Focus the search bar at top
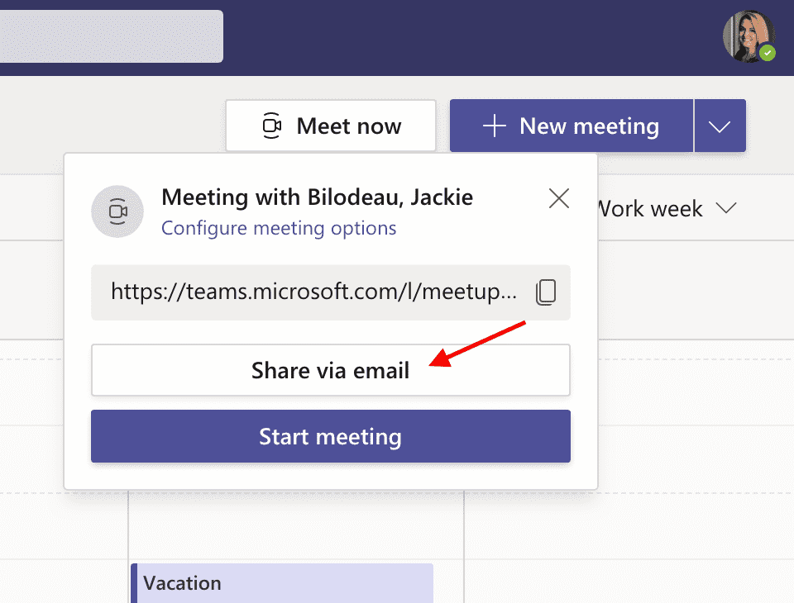The width and height of the screenshot is (794, 603). [x=111, y=36]
